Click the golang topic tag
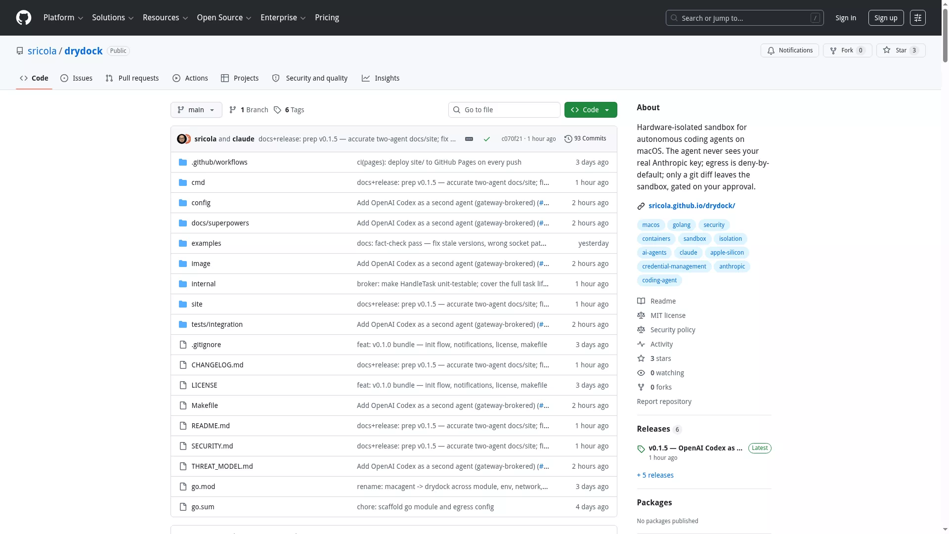This screenshot has width=949, height=534. pos(681,225)
